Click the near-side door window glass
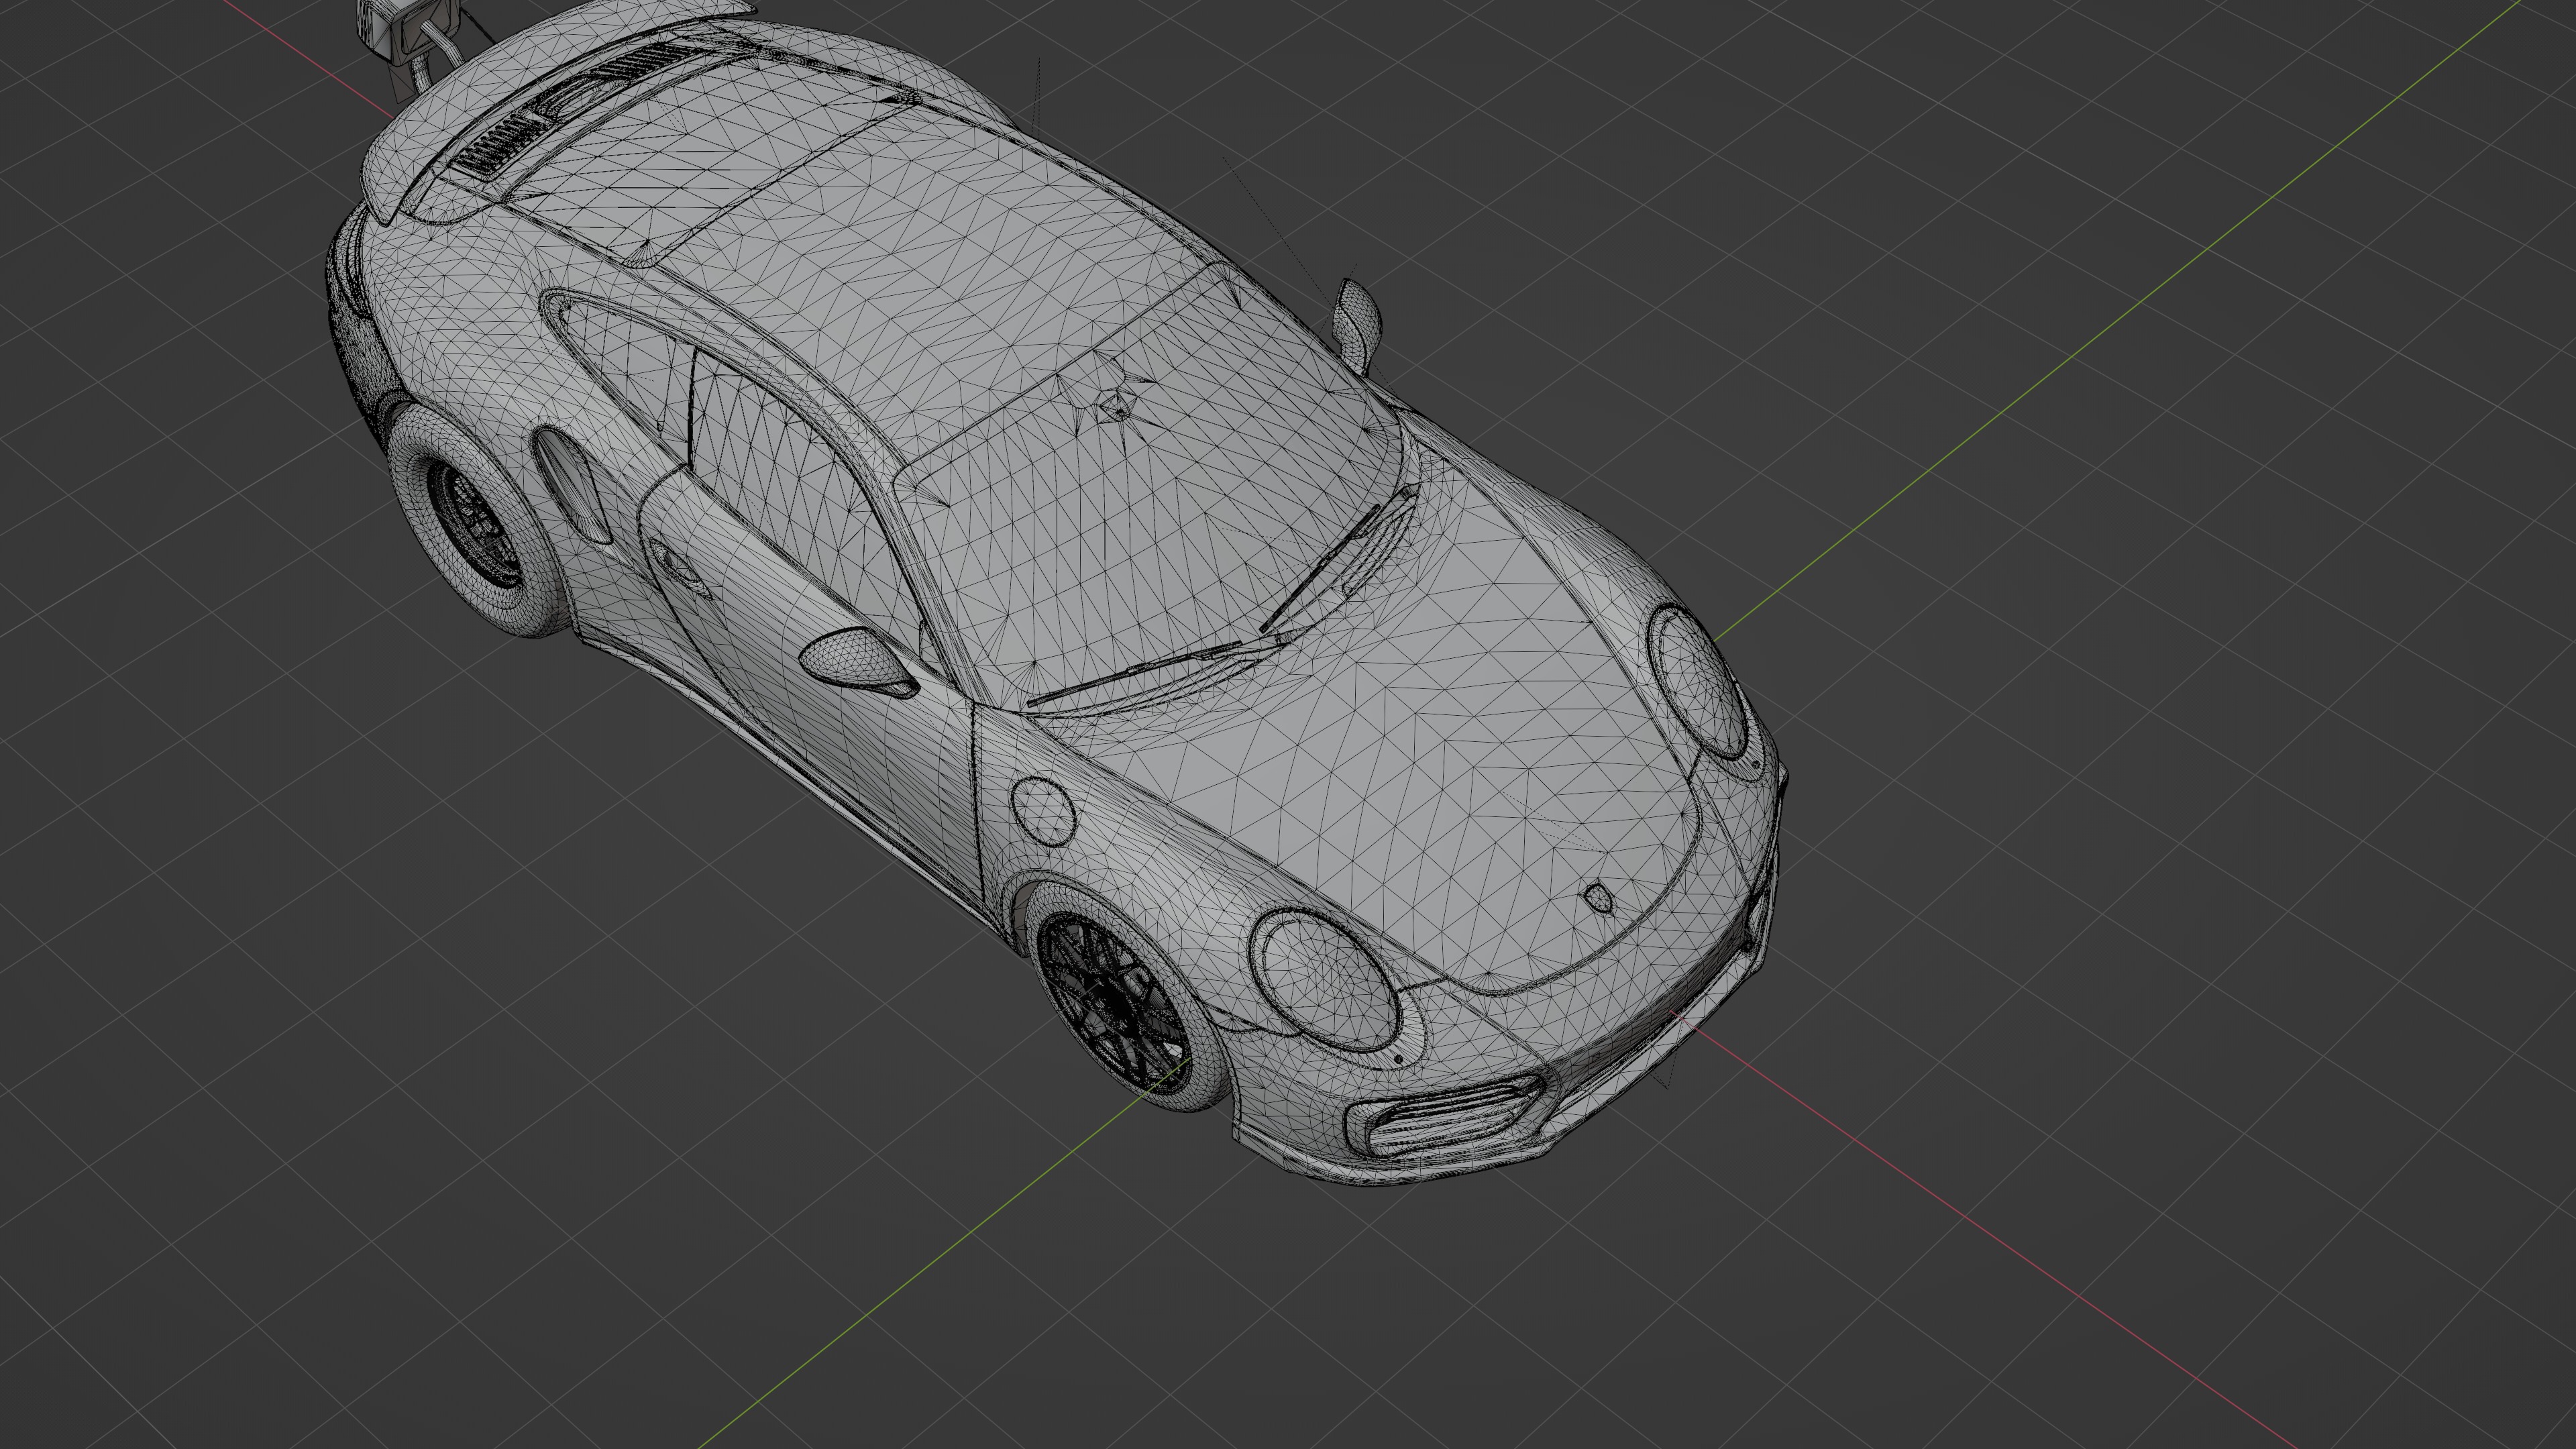Image resolution: width=2576 pixels, height=1449 pixels. point(800,500)
